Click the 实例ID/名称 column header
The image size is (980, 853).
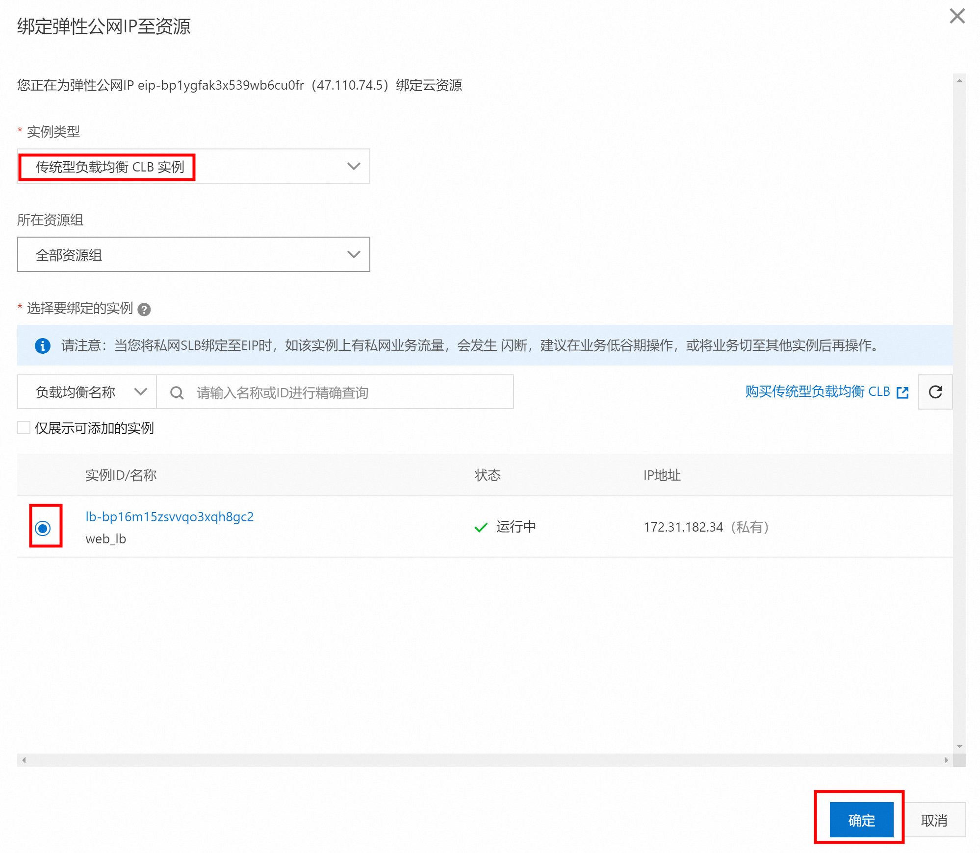121,475
